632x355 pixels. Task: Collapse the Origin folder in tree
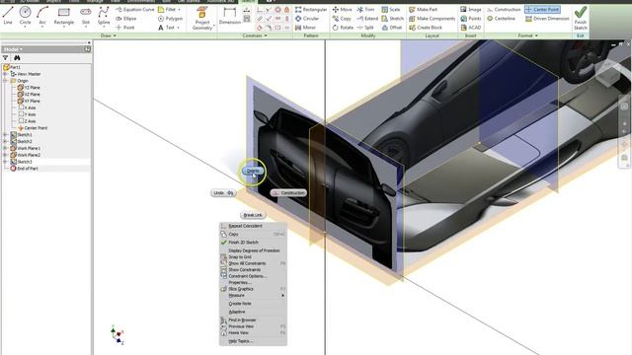(x=5, y=81)
